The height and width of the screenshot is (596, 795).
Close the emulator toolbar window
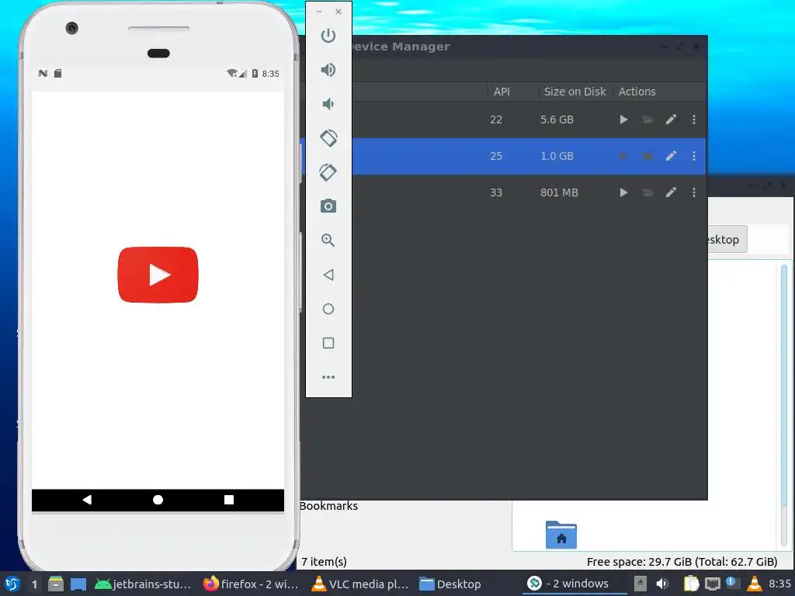[338, 11]
